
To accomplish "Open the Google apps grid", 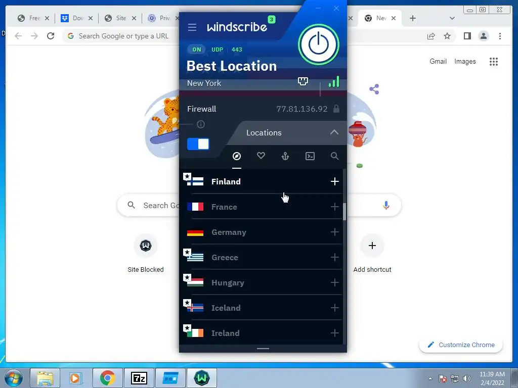I will coord(494,61).
